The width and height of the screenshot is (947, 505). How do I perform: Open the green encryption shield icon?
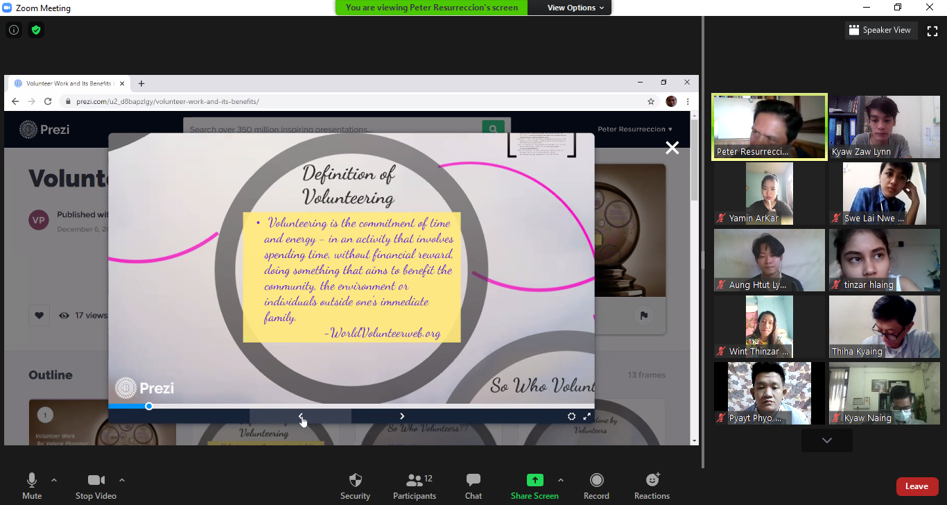point(36,30)
